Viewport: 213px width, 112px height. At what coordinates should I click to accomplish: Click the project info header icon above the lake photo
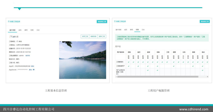click(x=9, y=21)
